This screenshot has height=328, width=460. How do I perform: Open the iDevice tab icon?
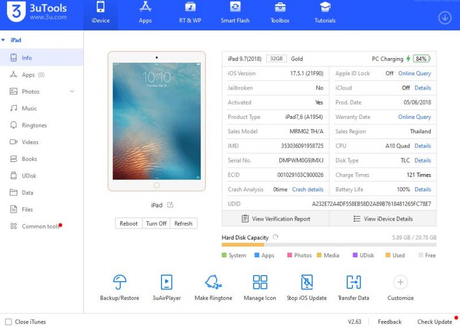pyautogui.click(x=100, y=7)
